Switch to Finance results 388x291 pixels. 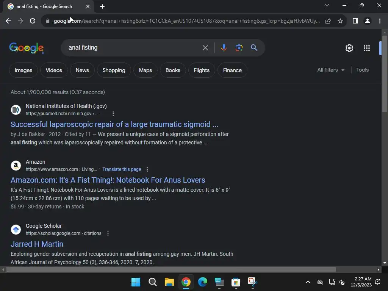(232, 70)
